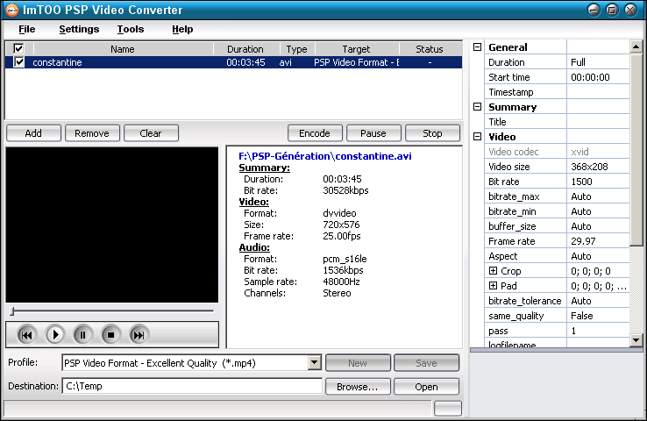Open the Tools menu
The width and height of the screenshot is (647, 421).
(131, 29)
